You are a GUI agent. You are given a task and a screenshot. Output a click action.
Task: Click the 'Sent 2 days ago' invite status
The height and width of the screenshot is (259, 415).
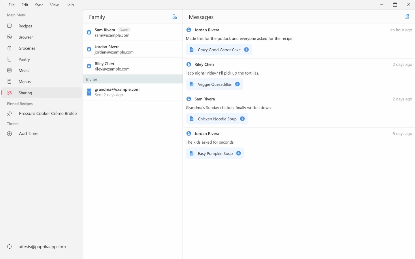109,95
